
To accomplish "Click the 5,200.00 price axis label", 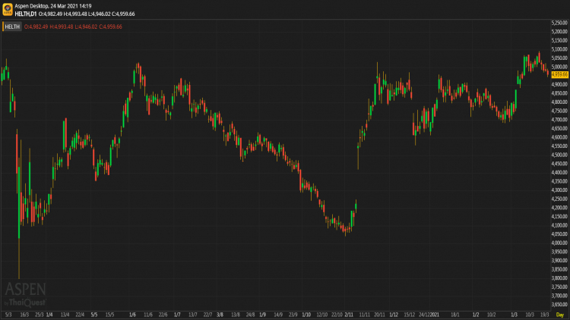I will 559,32.
